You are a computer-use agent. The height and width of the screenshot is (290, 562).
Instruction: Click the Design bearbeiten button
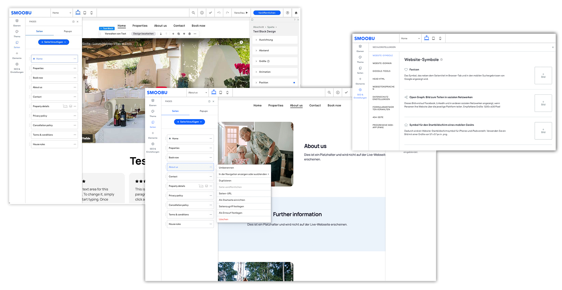(x=143, y=34)
